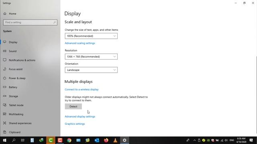Open Advanced display settings link
Image resolution: width=257 pixels, height=144 pixels.
(x=80, y=116)
